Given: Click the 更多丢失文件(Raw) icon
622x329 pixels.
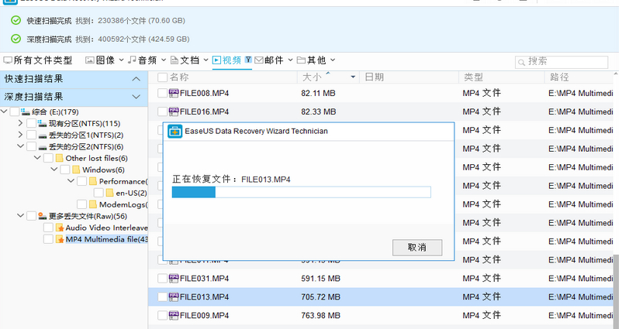Looking at the screenshot, I should click(x=43, y=216).
